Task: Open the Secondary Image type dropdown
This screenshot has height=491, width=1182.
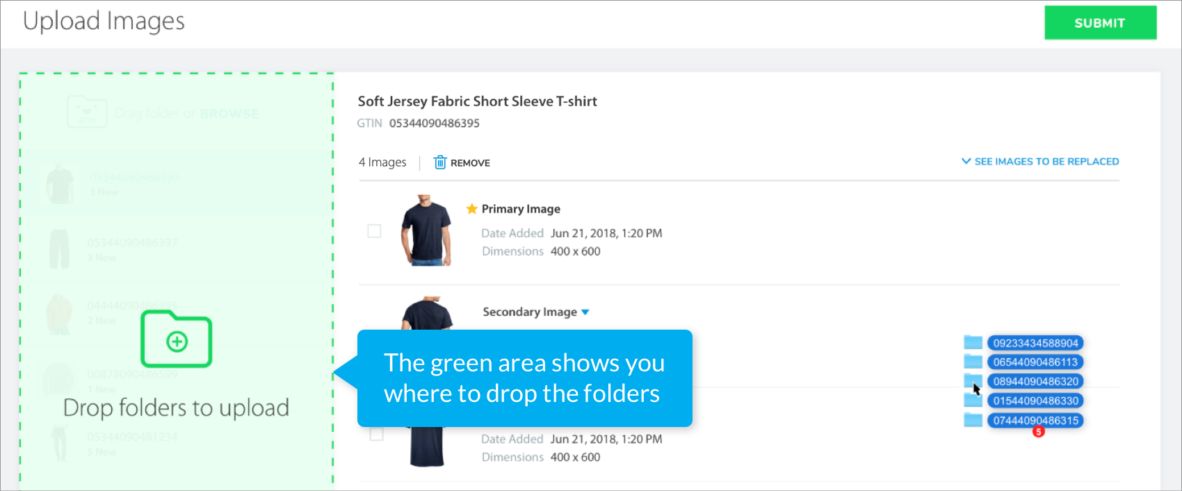Action: point(585,312)
